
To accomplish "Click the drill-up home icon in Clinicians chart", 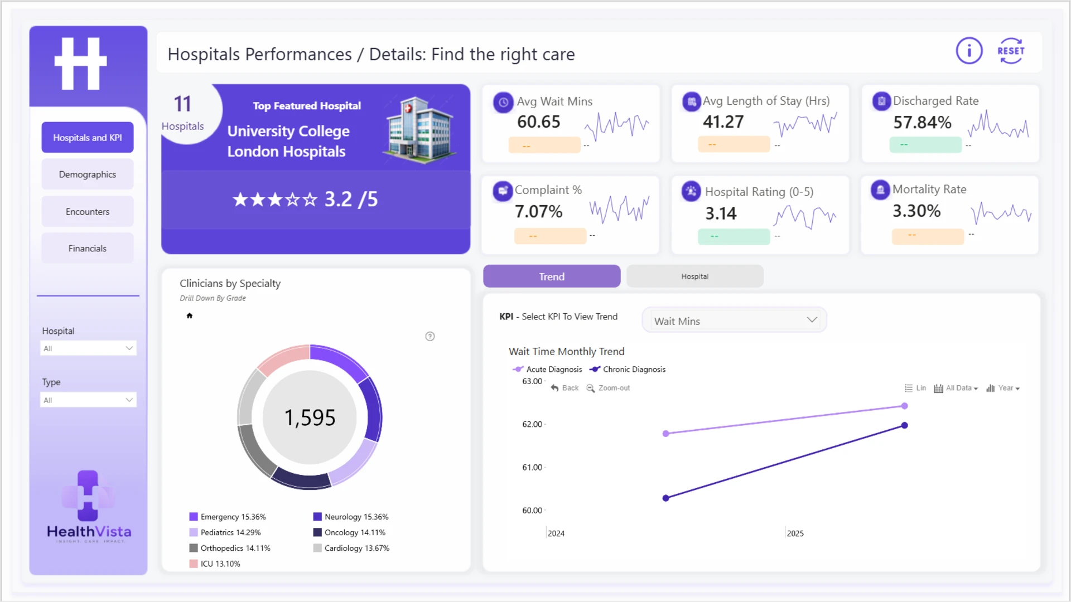I will point(190,315).
